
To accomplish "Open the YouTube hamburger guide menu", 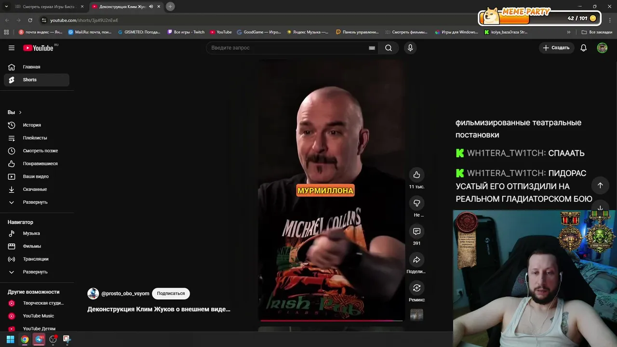I will 12,48.
